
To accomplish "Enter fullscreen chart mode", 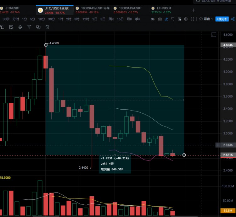I will click(x=192, y=19).
